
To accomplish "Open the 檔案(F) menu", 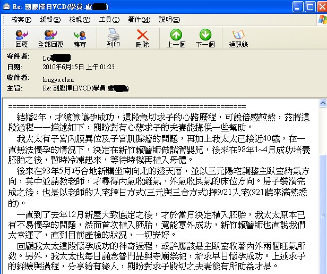I will point(21,20).
